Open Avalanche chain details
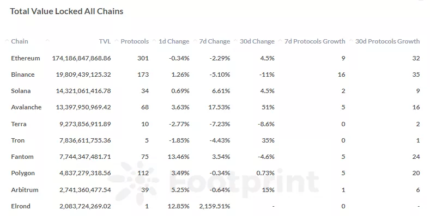The width and height of the screenshot is (430, 216). [26, 107]
